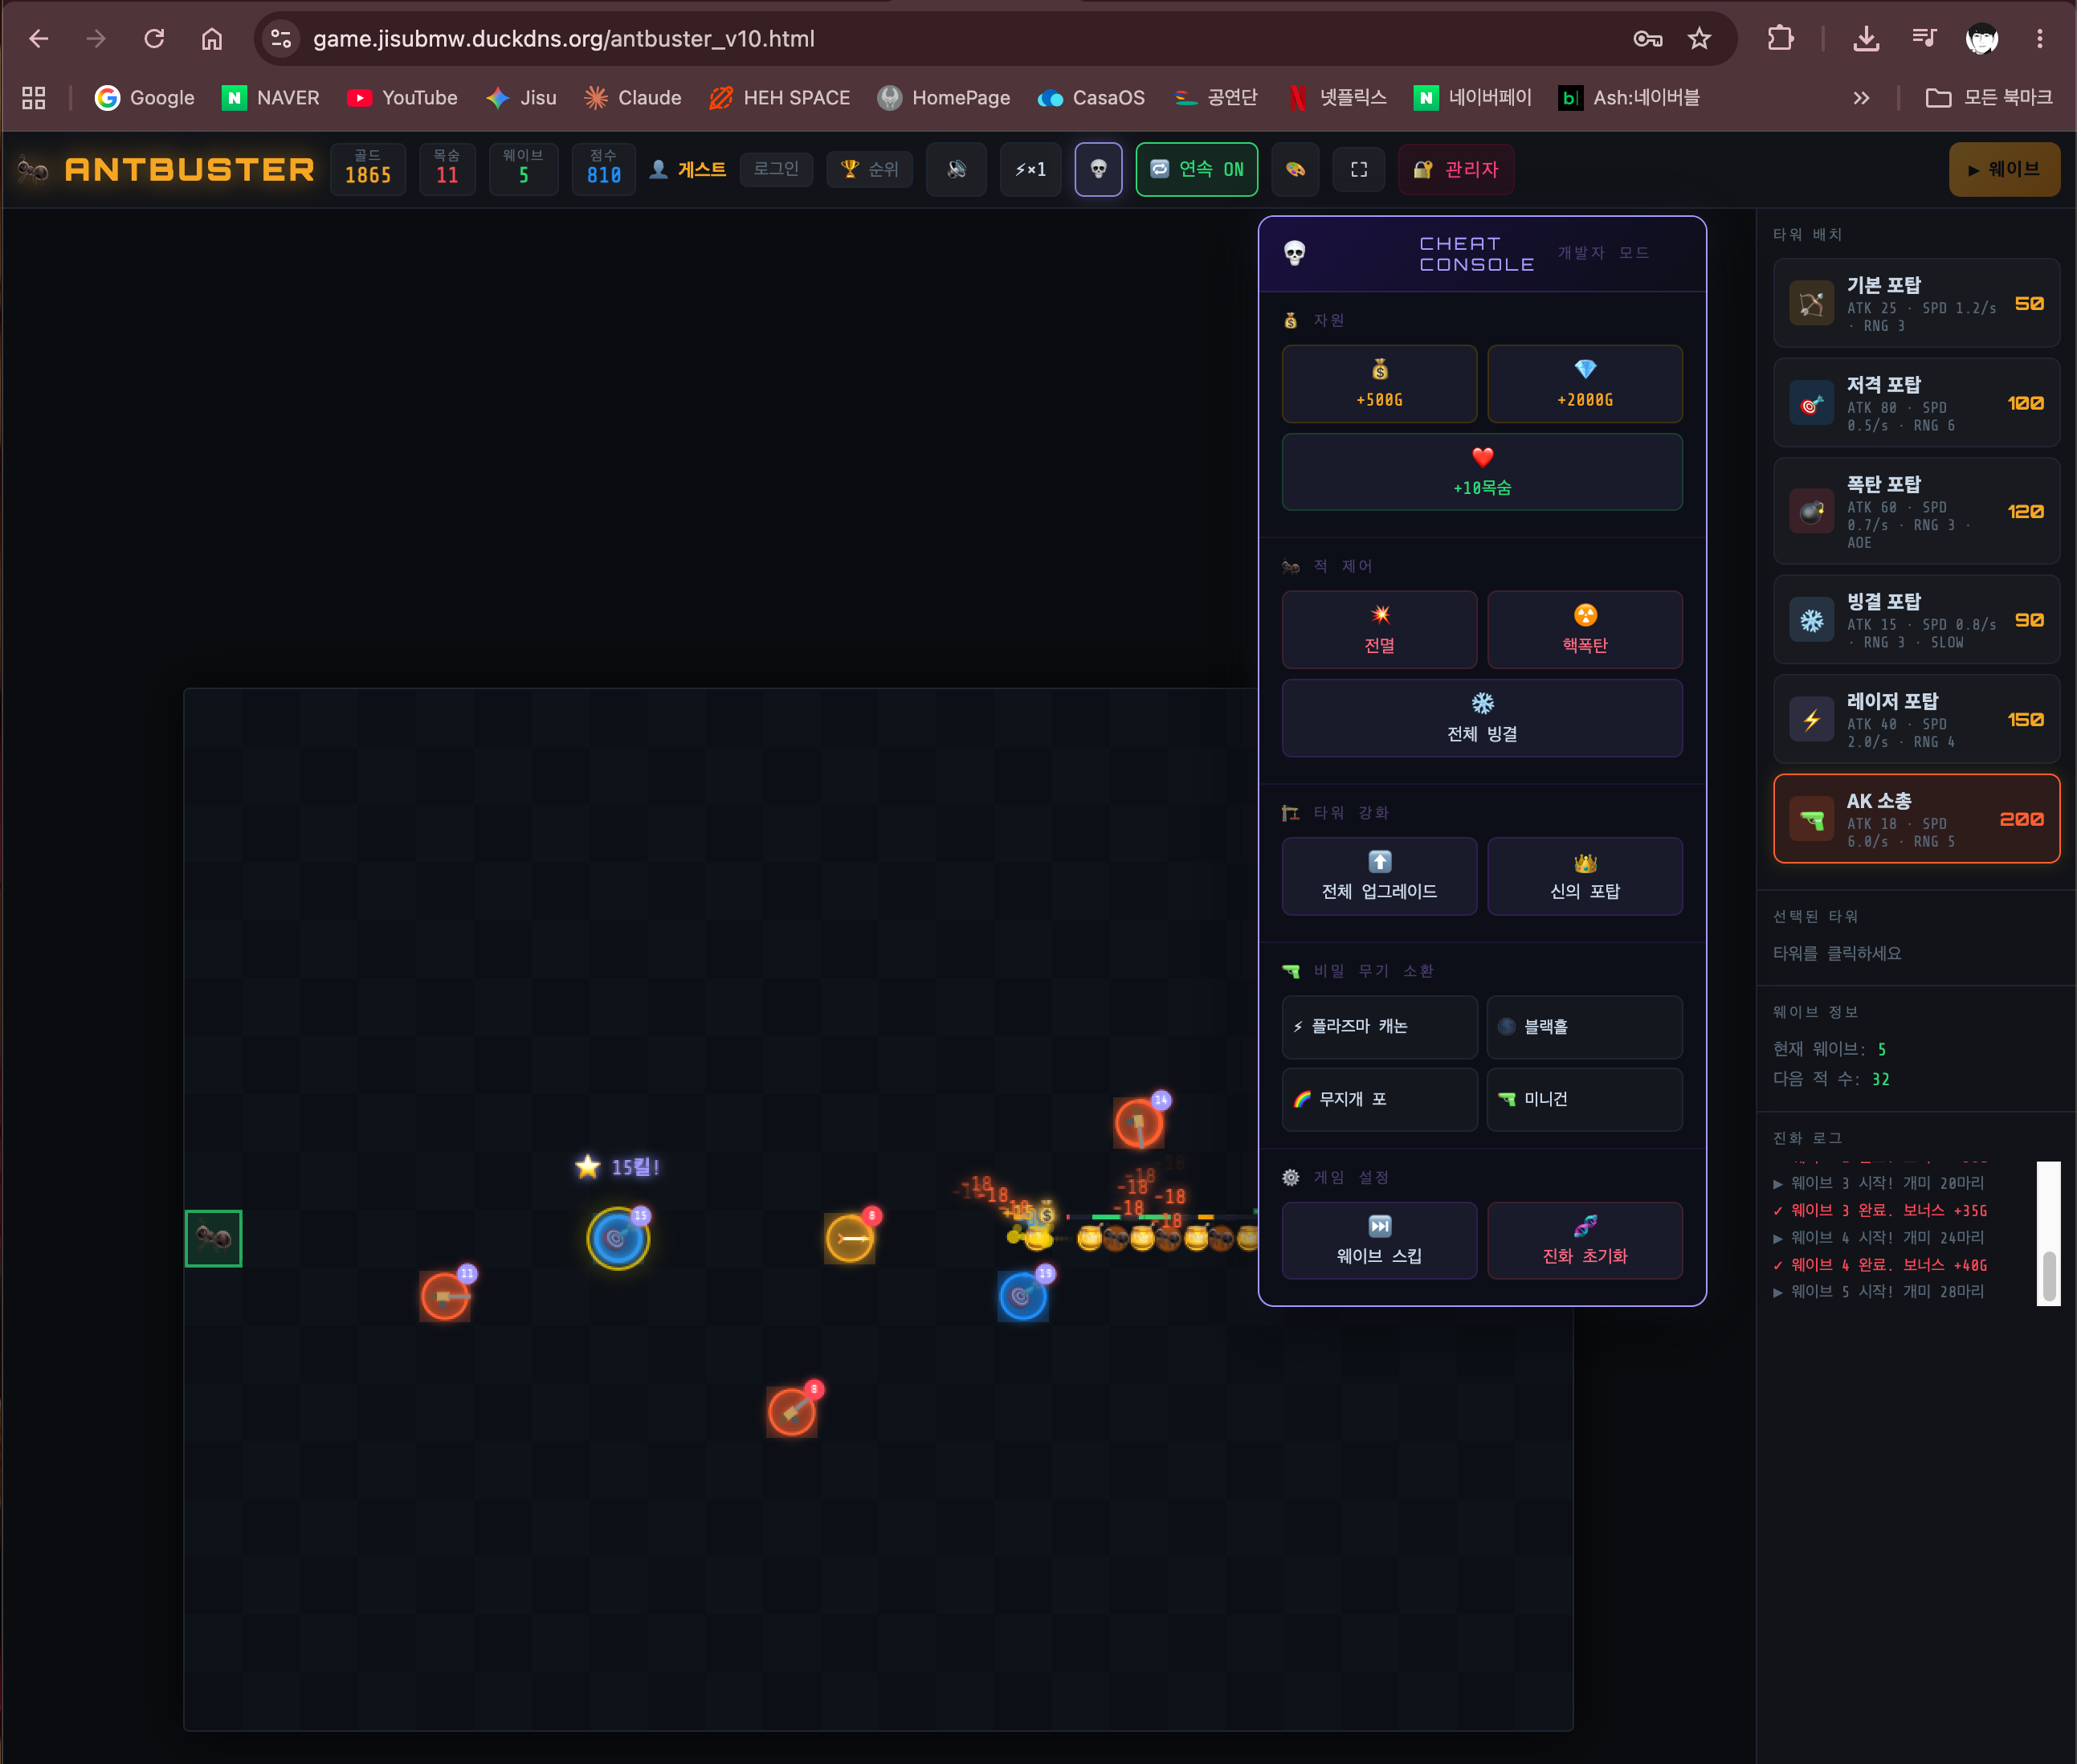2077x1764 pixels.
Task: Select the 저격 포탑 sniper tower card
Action: click(x=1916, y=403)
